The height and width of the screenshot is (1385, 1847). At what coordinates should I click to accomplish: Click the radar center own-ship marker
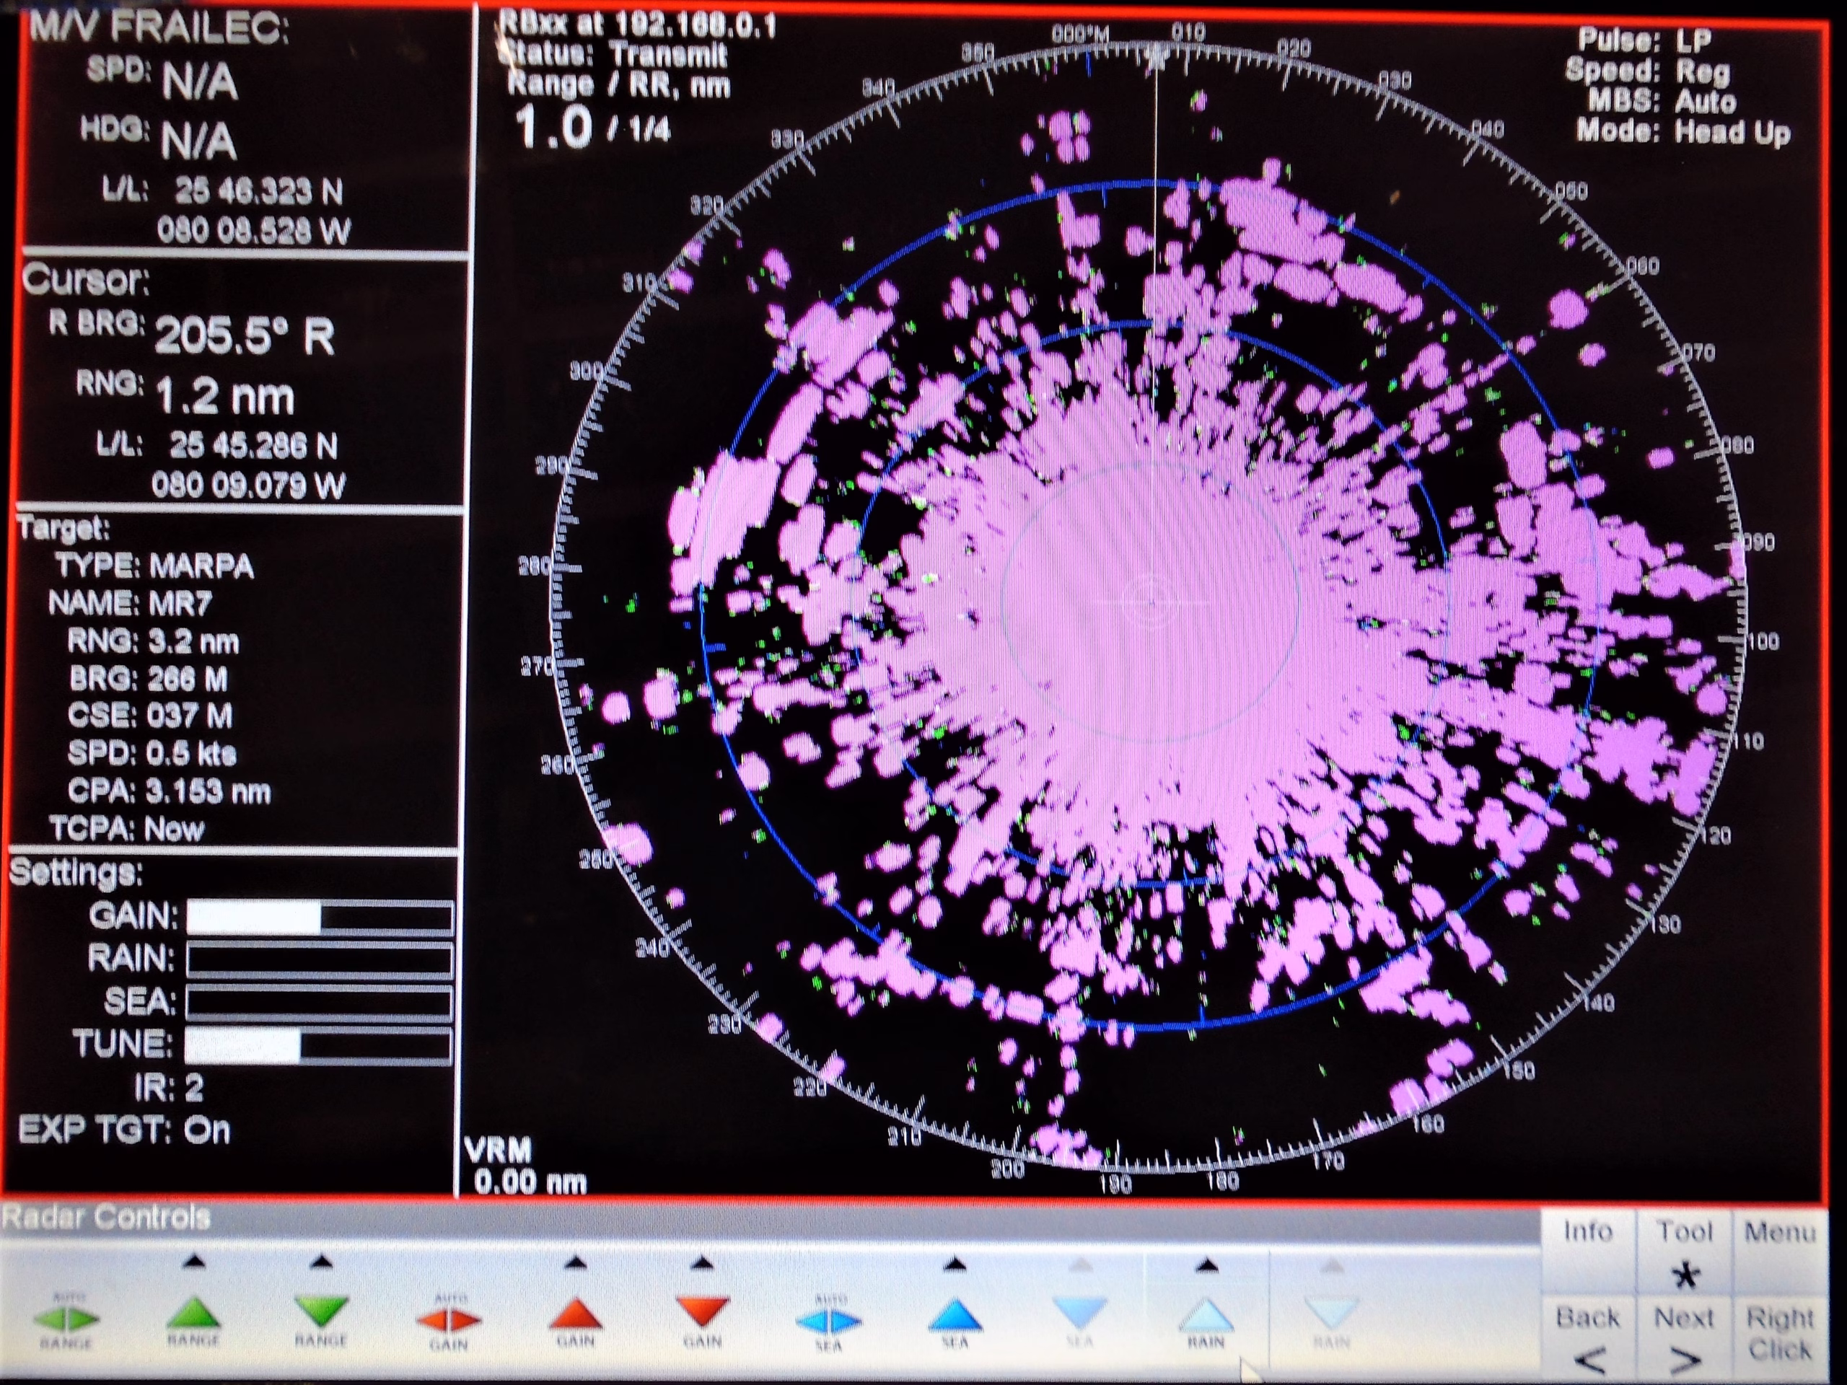(1151, 599)
